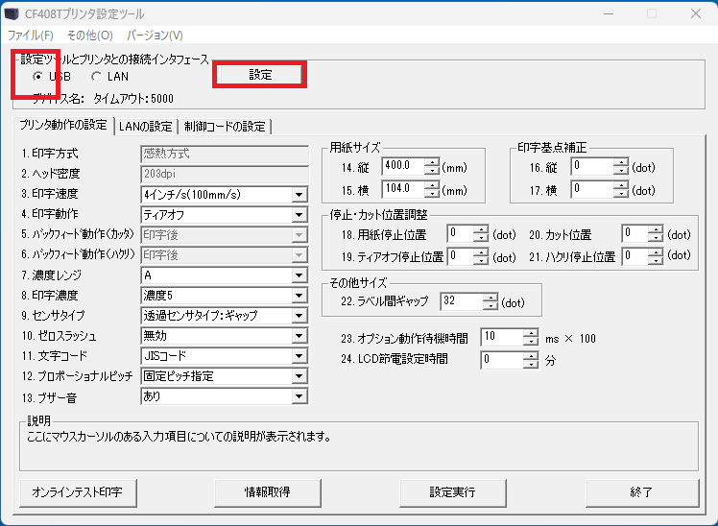Image resolution: width=718 pixels, height=526 pixels.
Task: Open the ゼロスラッシュ dropdown showing 無効
Action: point(225,336)
